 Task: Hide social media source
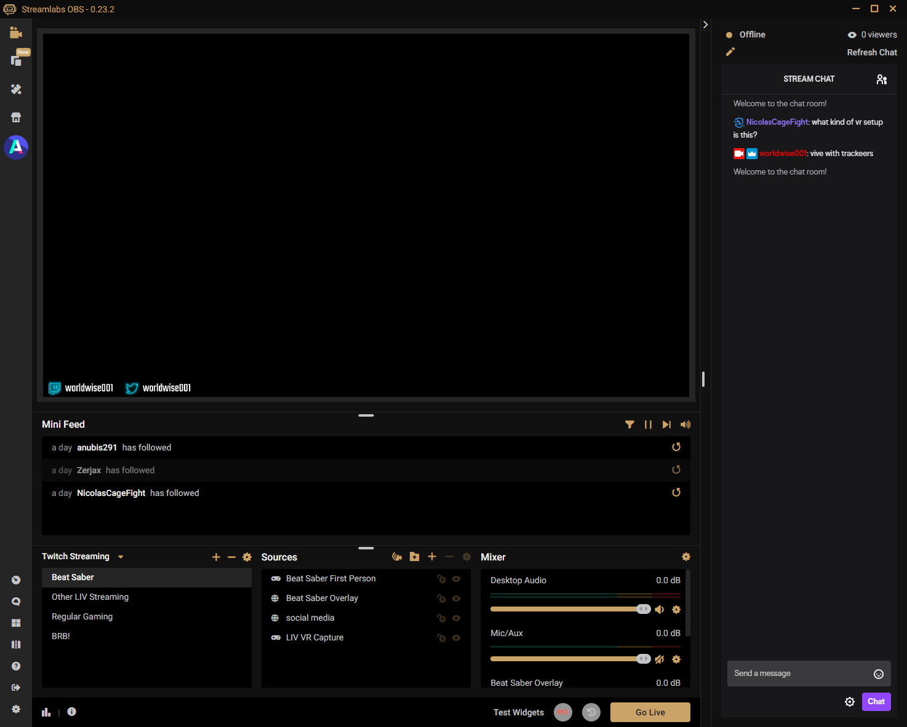456,618
